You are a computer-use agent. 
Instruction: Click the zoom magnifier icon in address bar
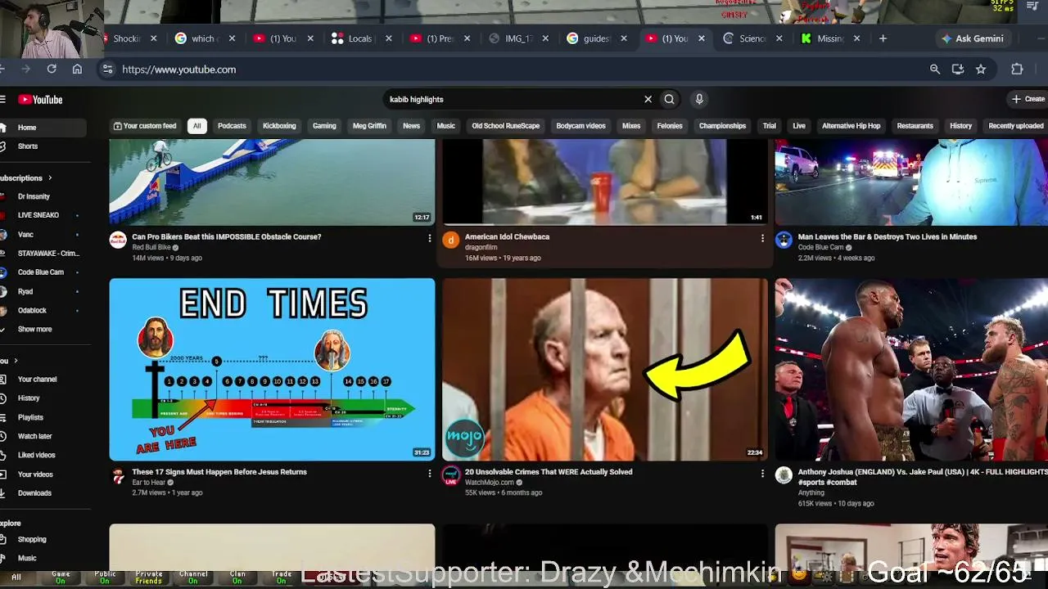click(x=935, y=70)
